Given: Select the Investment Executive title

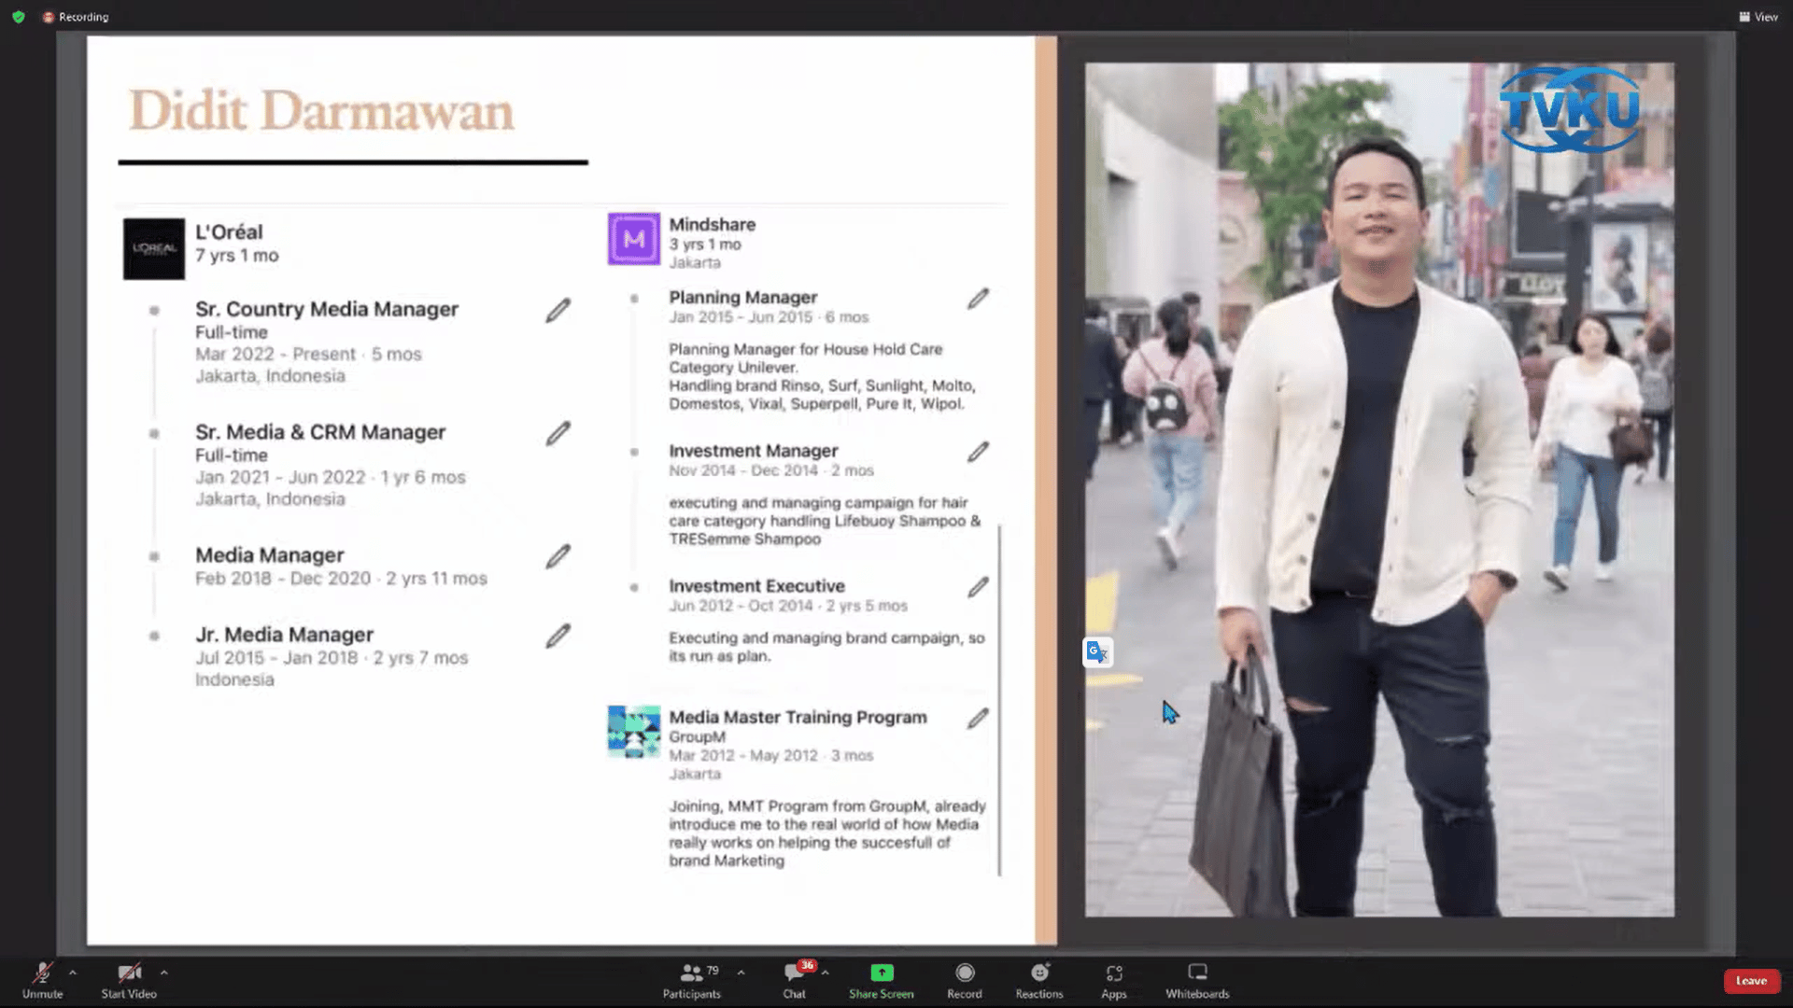Looking at the screenshot, I should click(x=757, y=586).
